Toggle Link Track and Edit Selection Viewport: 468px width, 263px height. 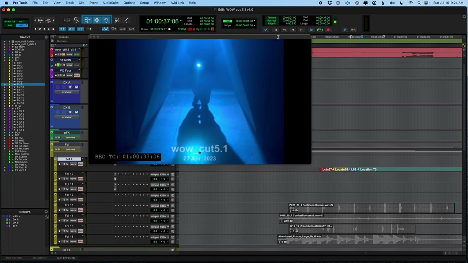pyautogui.click(x=80, y=29)
